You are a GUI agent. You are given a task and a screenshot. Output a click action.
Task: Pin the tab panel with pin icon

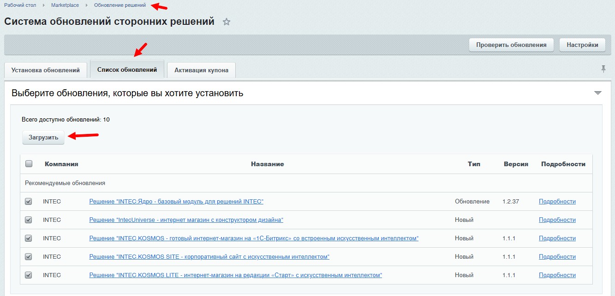pos(603,69)
